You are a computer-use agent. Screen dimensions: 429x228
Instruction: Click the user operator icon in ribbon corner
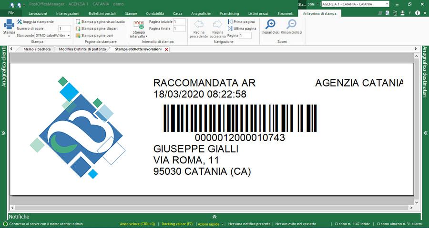point(402,13)
